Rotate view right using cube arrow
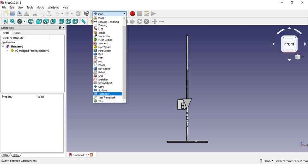This screenshot has height=164, width=308. click(305, 44)
